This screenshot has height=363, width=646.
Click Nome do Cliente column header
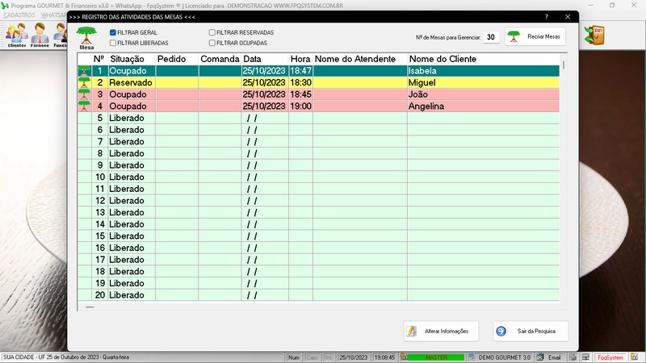[x=483, y=59]
